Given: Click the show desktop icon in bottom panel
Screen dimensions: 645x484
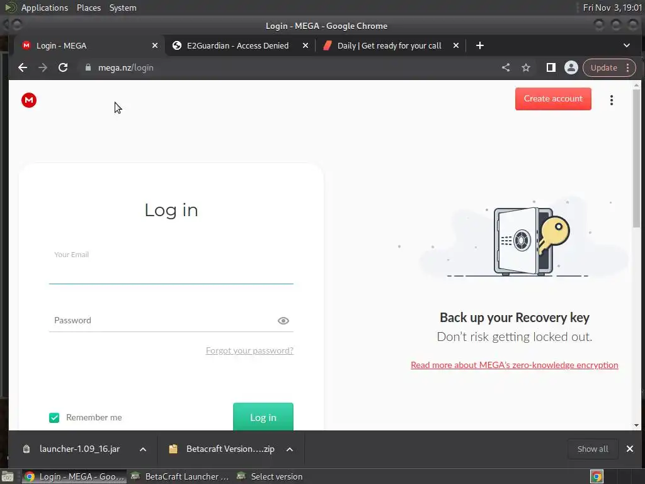Looking at the screenshot, I should click(x=8, y=476).
